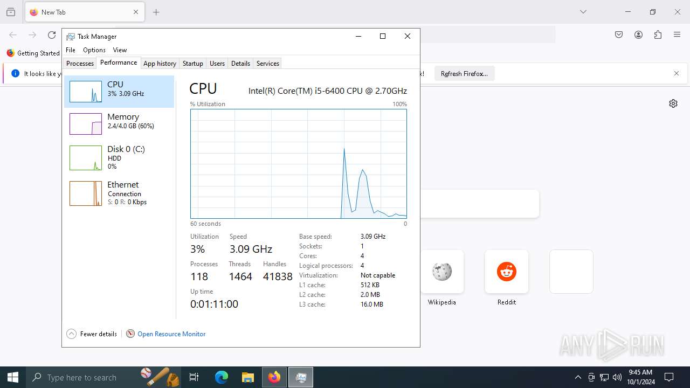The image size is (690, 388).
Task: Switch to the Processes tab
Action: coord(80,64)
